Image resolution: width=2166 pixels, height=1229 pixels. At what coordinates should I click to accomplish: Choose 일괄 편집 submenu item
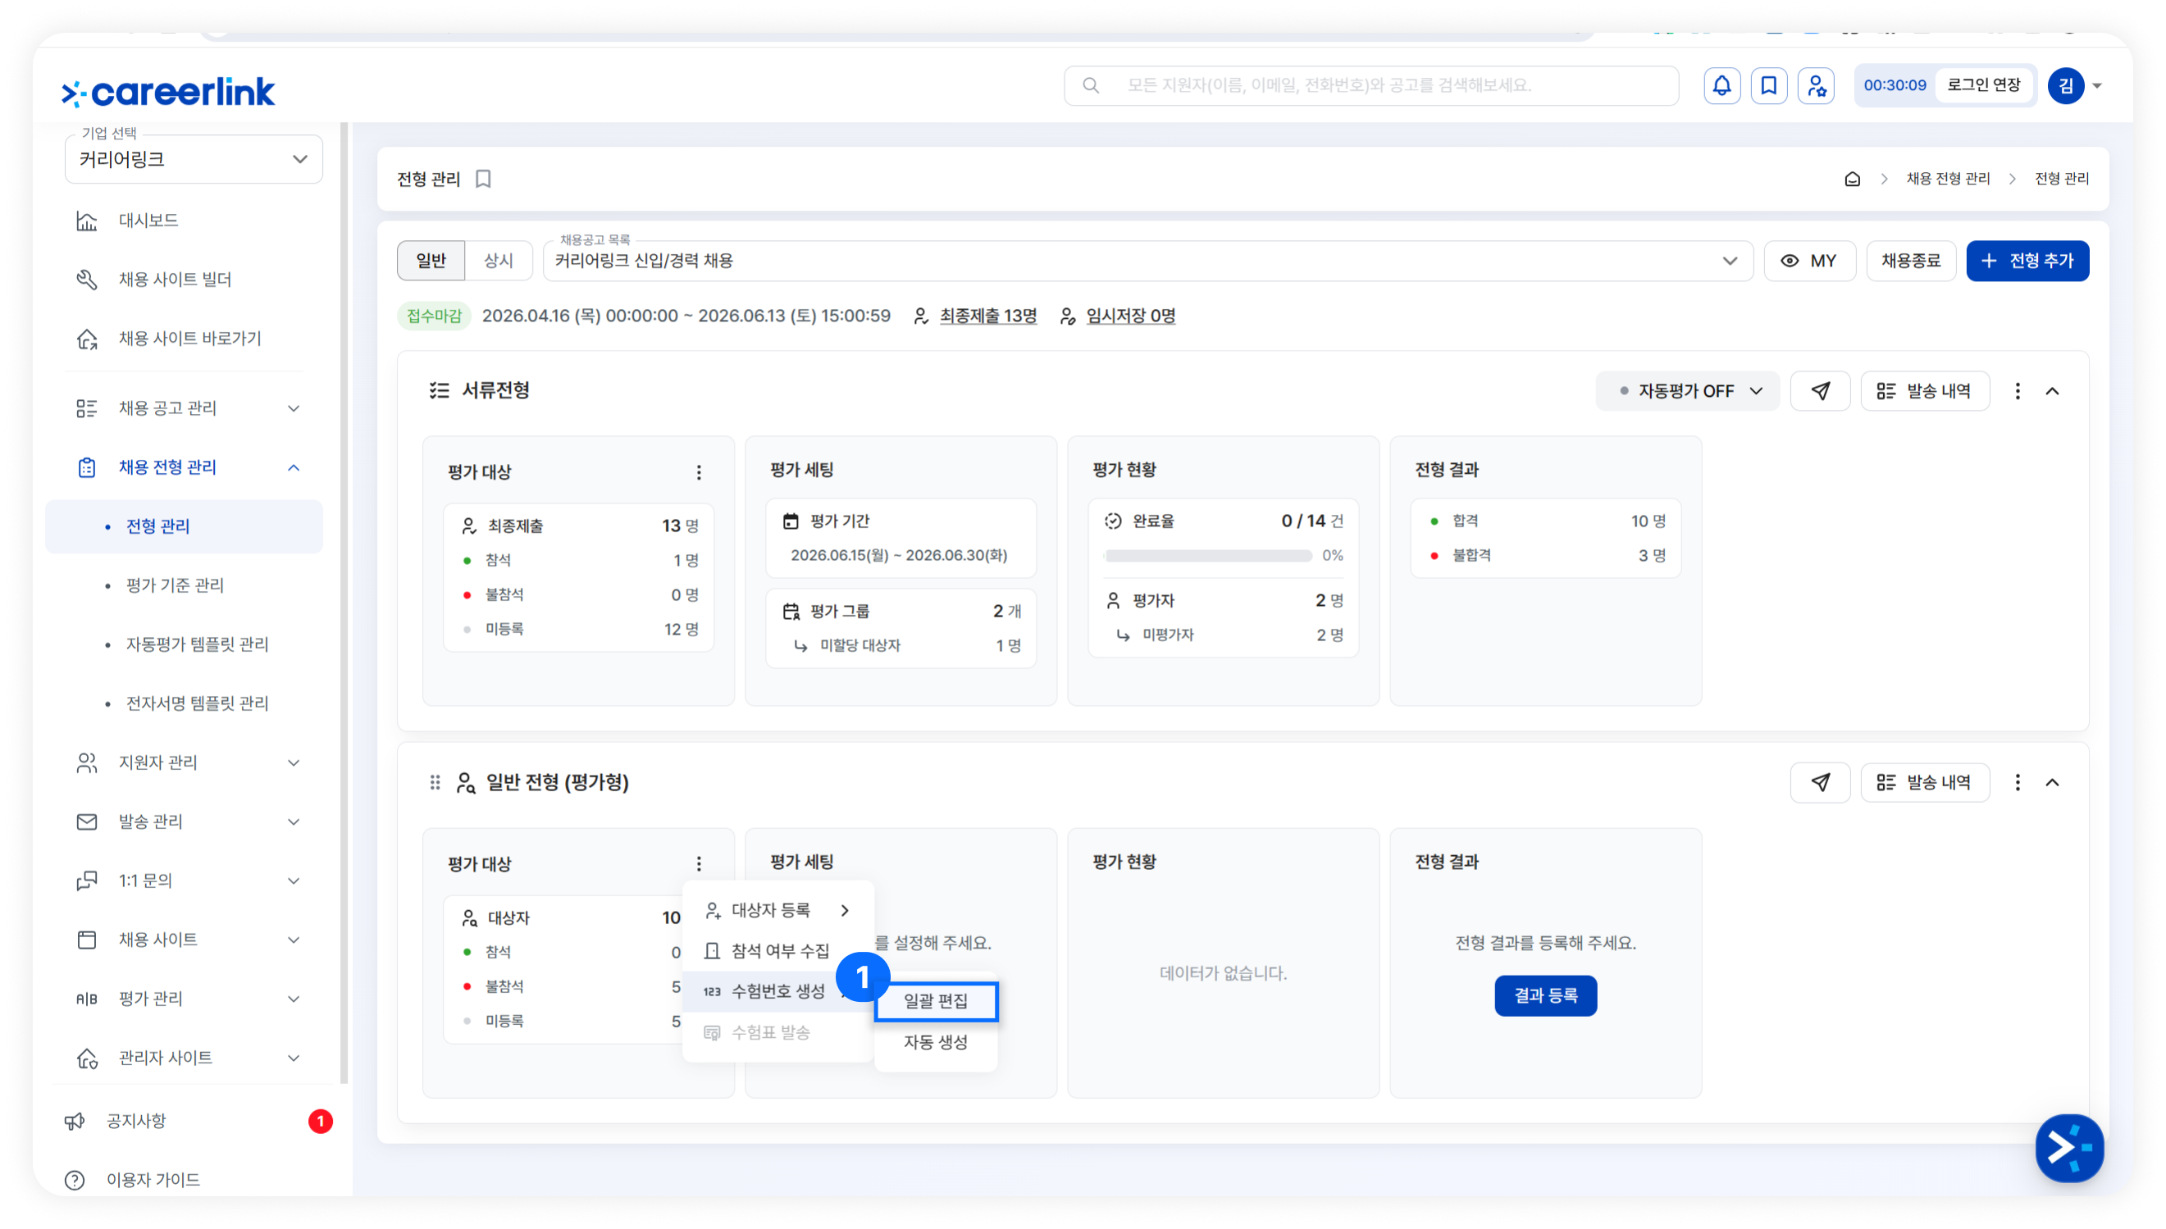coord(935,1001)
